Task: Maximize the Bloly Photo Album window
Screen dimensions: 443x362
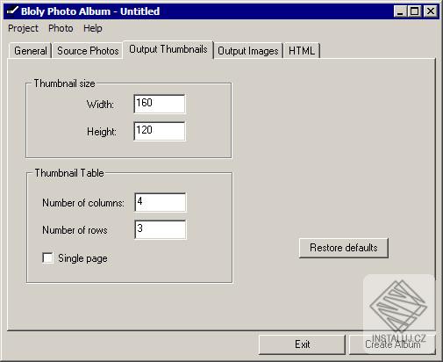Action: click(x=415, y=11)
